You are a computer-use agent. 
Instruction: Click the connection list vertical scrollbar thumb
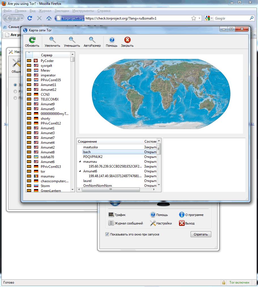(159, 149)
